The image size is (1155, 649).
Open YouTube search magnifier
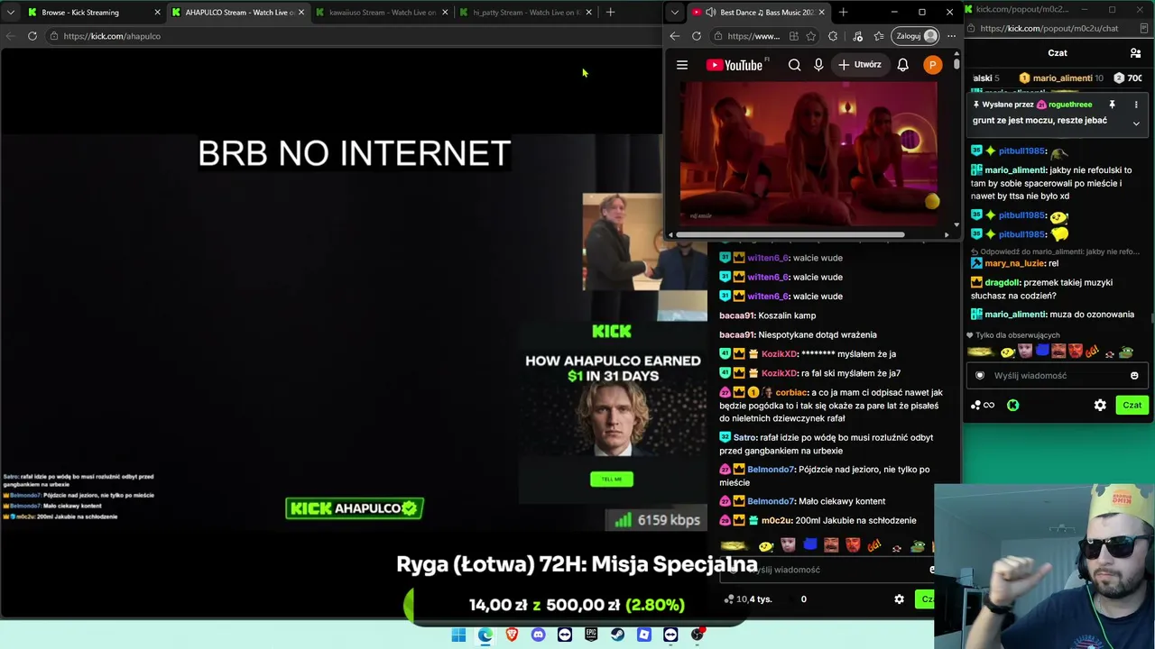[x=794, y=65]
